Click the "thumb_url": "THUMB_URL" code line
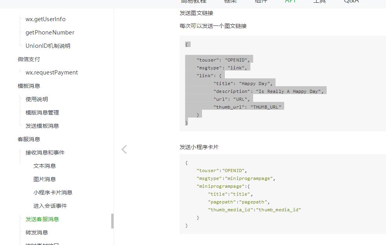 (247, 107)
